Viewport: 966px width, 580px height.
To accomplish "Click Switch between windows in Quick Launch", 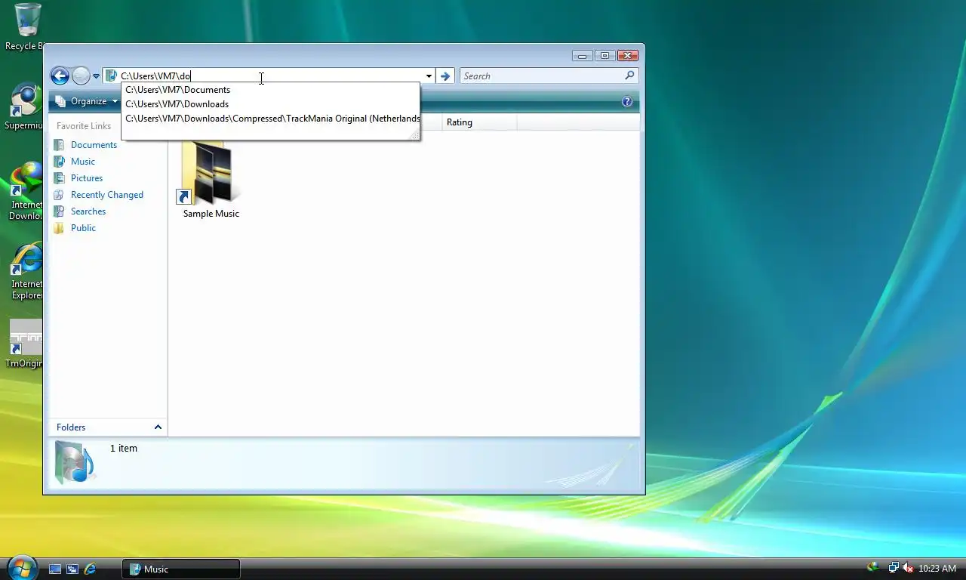I will 72,569.
